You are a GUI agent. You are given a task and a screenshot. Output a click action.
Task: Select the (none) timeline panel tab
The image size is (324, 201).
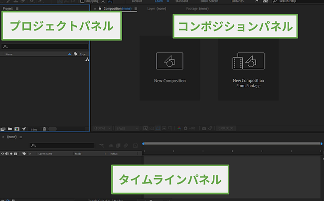[x=12, y=137]
